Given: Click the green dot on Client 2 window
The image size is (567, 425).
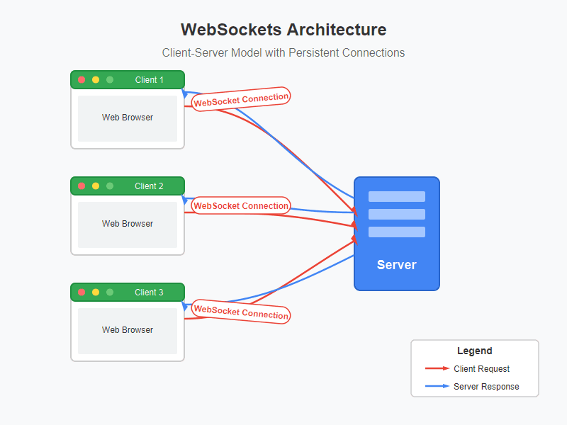Looking at the screenshot, I should [110, 186].
